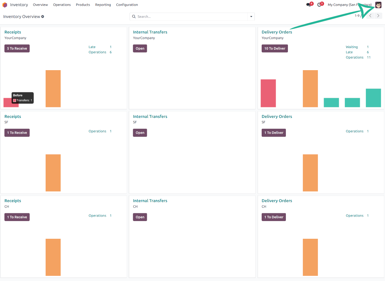Screen dimensions: 385x281
Task: Click the Odoo Inventory app logo icon
Action: click(5, 5)
